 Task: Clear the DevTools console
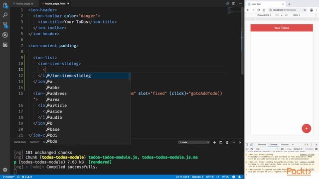coord(252,149)
